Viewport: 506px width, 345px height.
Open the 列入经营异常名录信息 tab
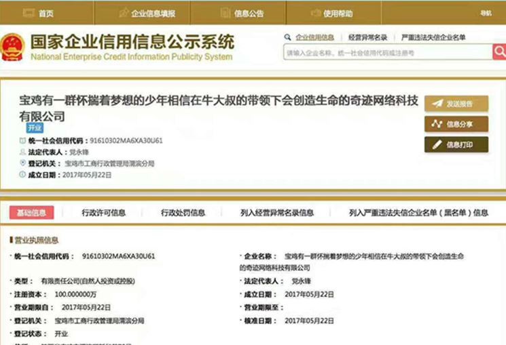(x=277, y=213)
